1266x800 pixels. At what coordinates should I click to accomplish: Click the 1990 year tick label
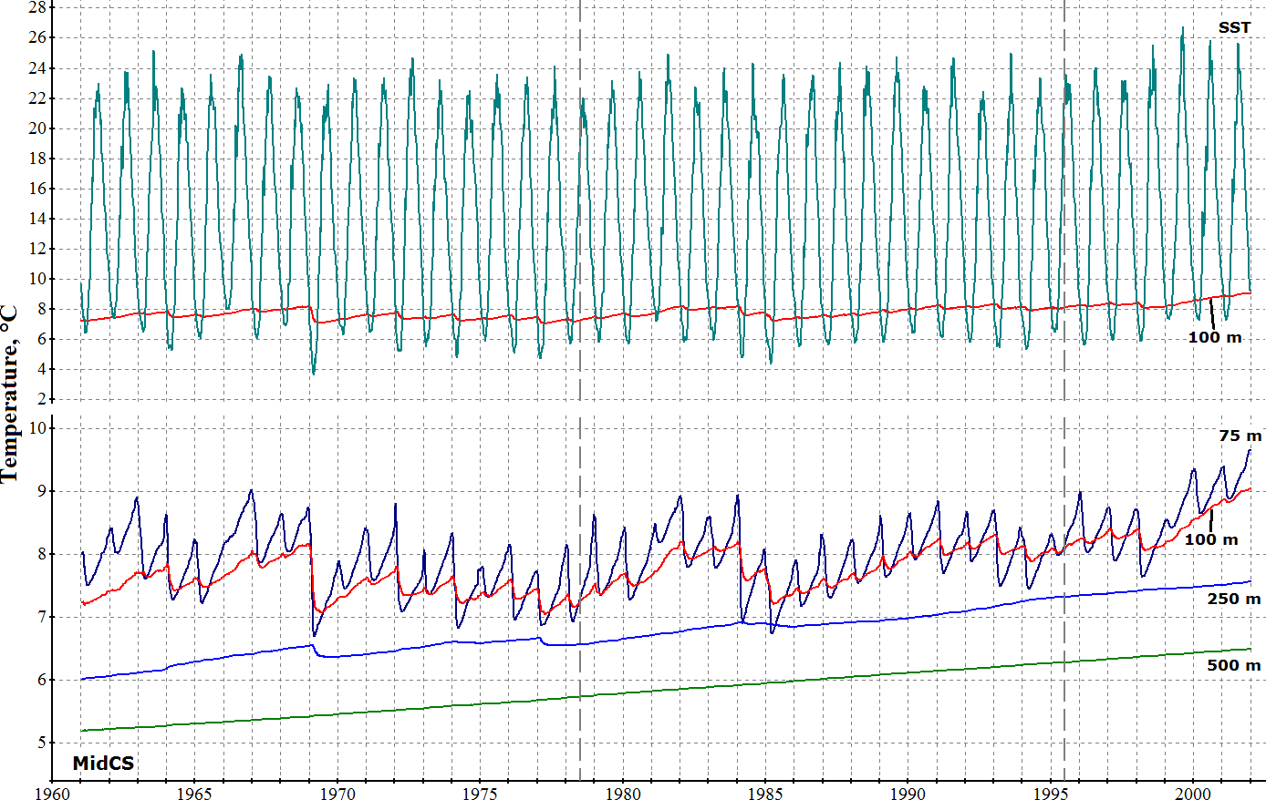pyautogui.click(x=908, y=793)
